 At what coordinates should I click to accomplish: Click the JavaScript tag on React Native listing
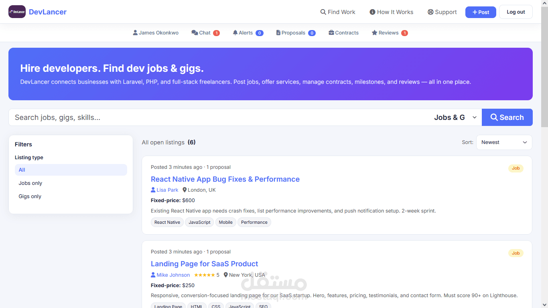199,222
